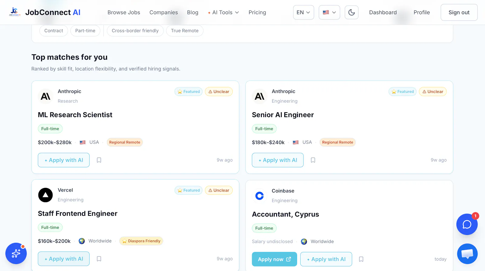Open the ML Research Scientist job title
Screen dimensions: 485x271
[75, 115]
